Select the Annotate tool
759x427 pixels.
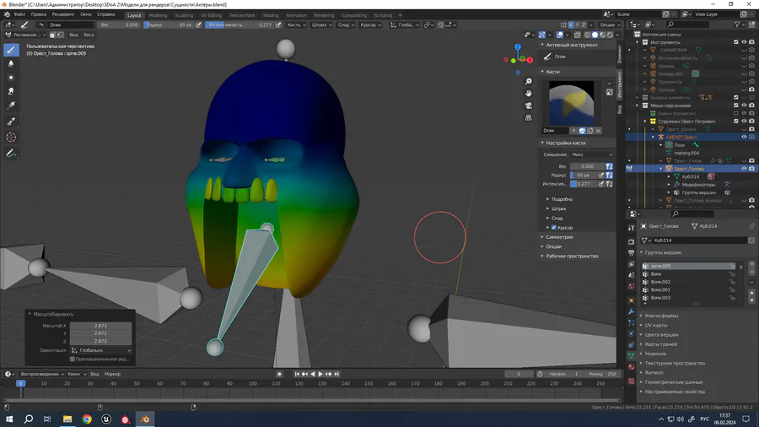click(x=11, y=154)
